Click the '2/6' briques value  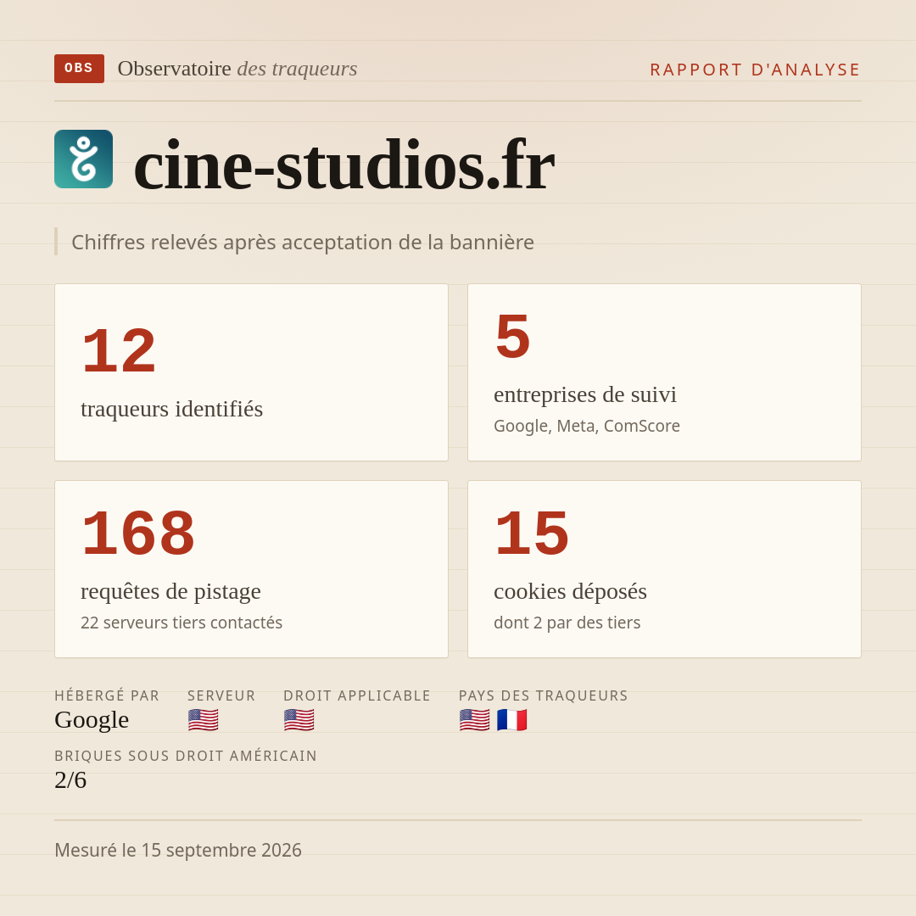[x=70, y=780]
